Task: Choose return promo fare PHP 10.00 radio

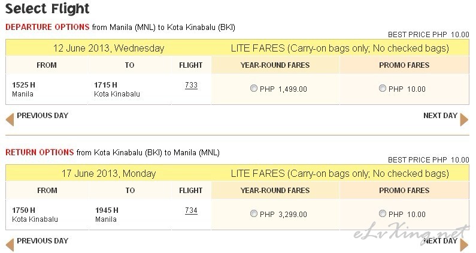Action: (x=382, y=213)
